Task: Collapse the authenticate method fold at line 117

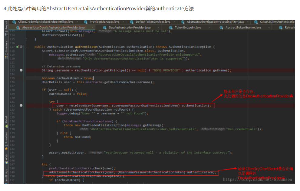Action: coord(26,47)
